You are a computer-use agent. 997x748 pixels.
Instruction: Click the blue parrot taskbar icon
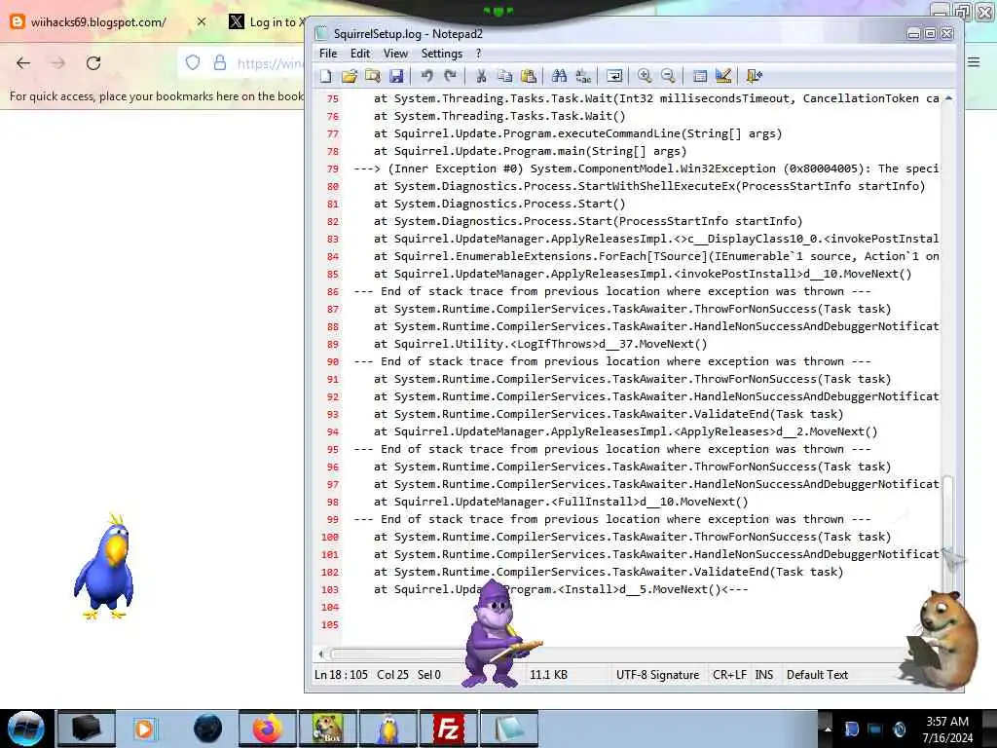tap(388, 729)
